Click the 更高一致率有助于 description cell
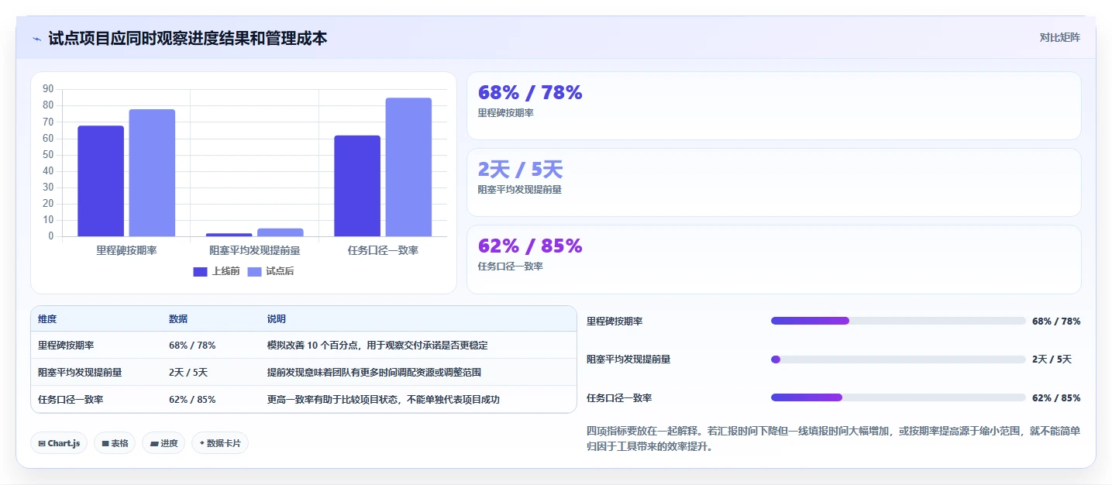Viewport: 1112px width, 485px height. (384, 400)
